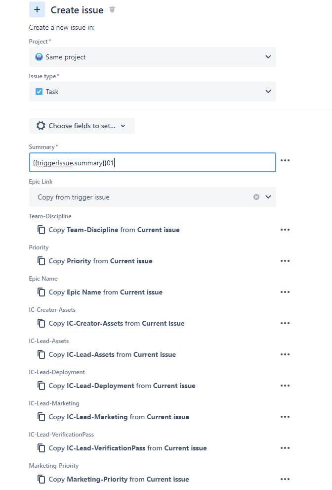Clear the Epic Link selection
The height and width of the screenshot is (490, 332).
tap(256, 197)
